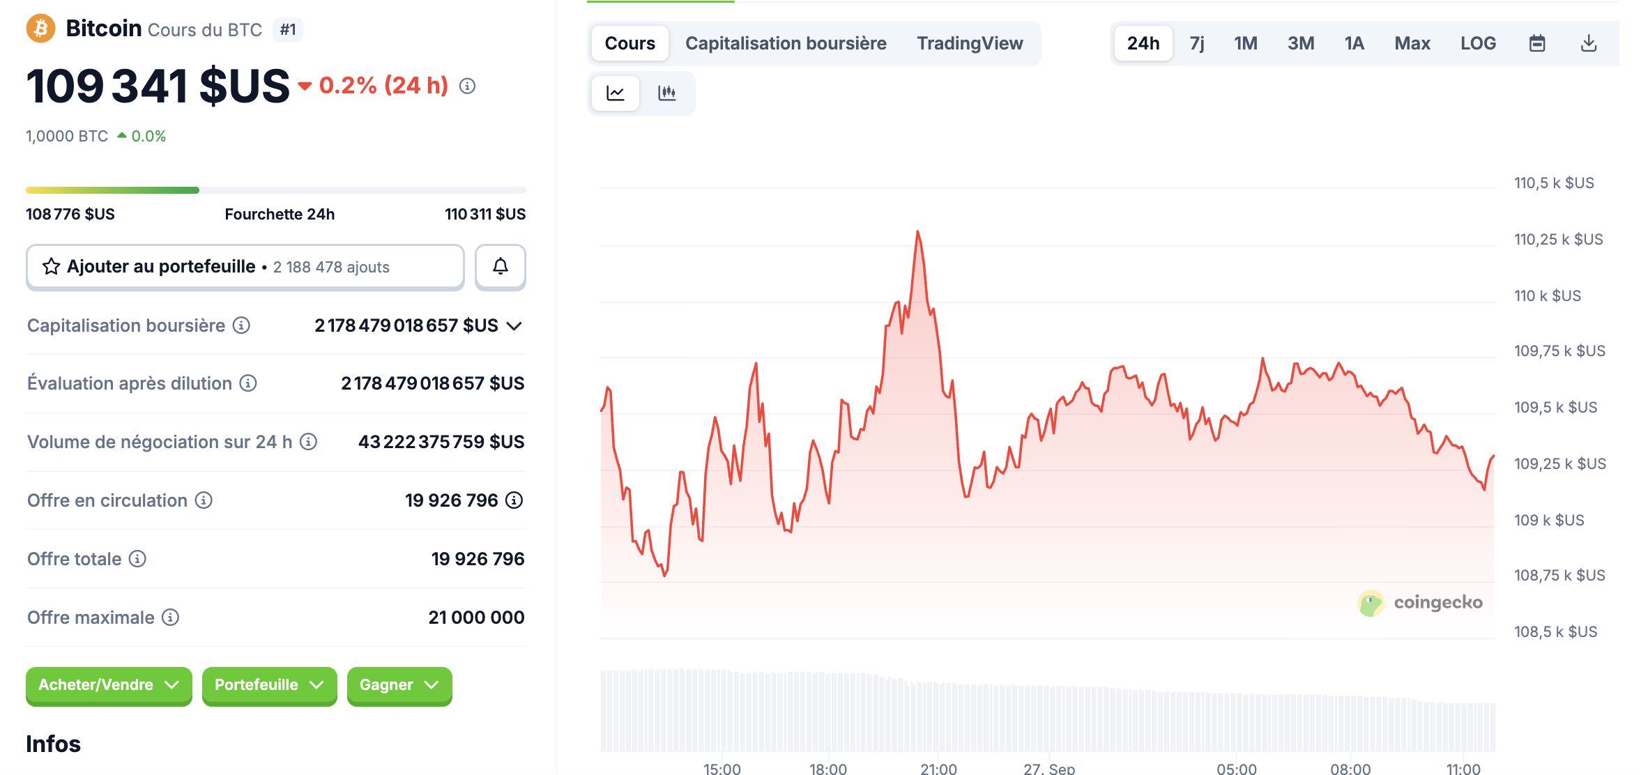1641x775 pixels.
Task: Click the 24h low 108 776 $US
Action: 70,214
